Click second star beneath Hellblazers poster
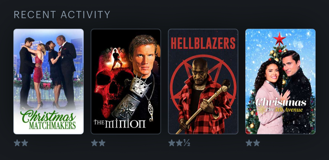 click(179, 143)
